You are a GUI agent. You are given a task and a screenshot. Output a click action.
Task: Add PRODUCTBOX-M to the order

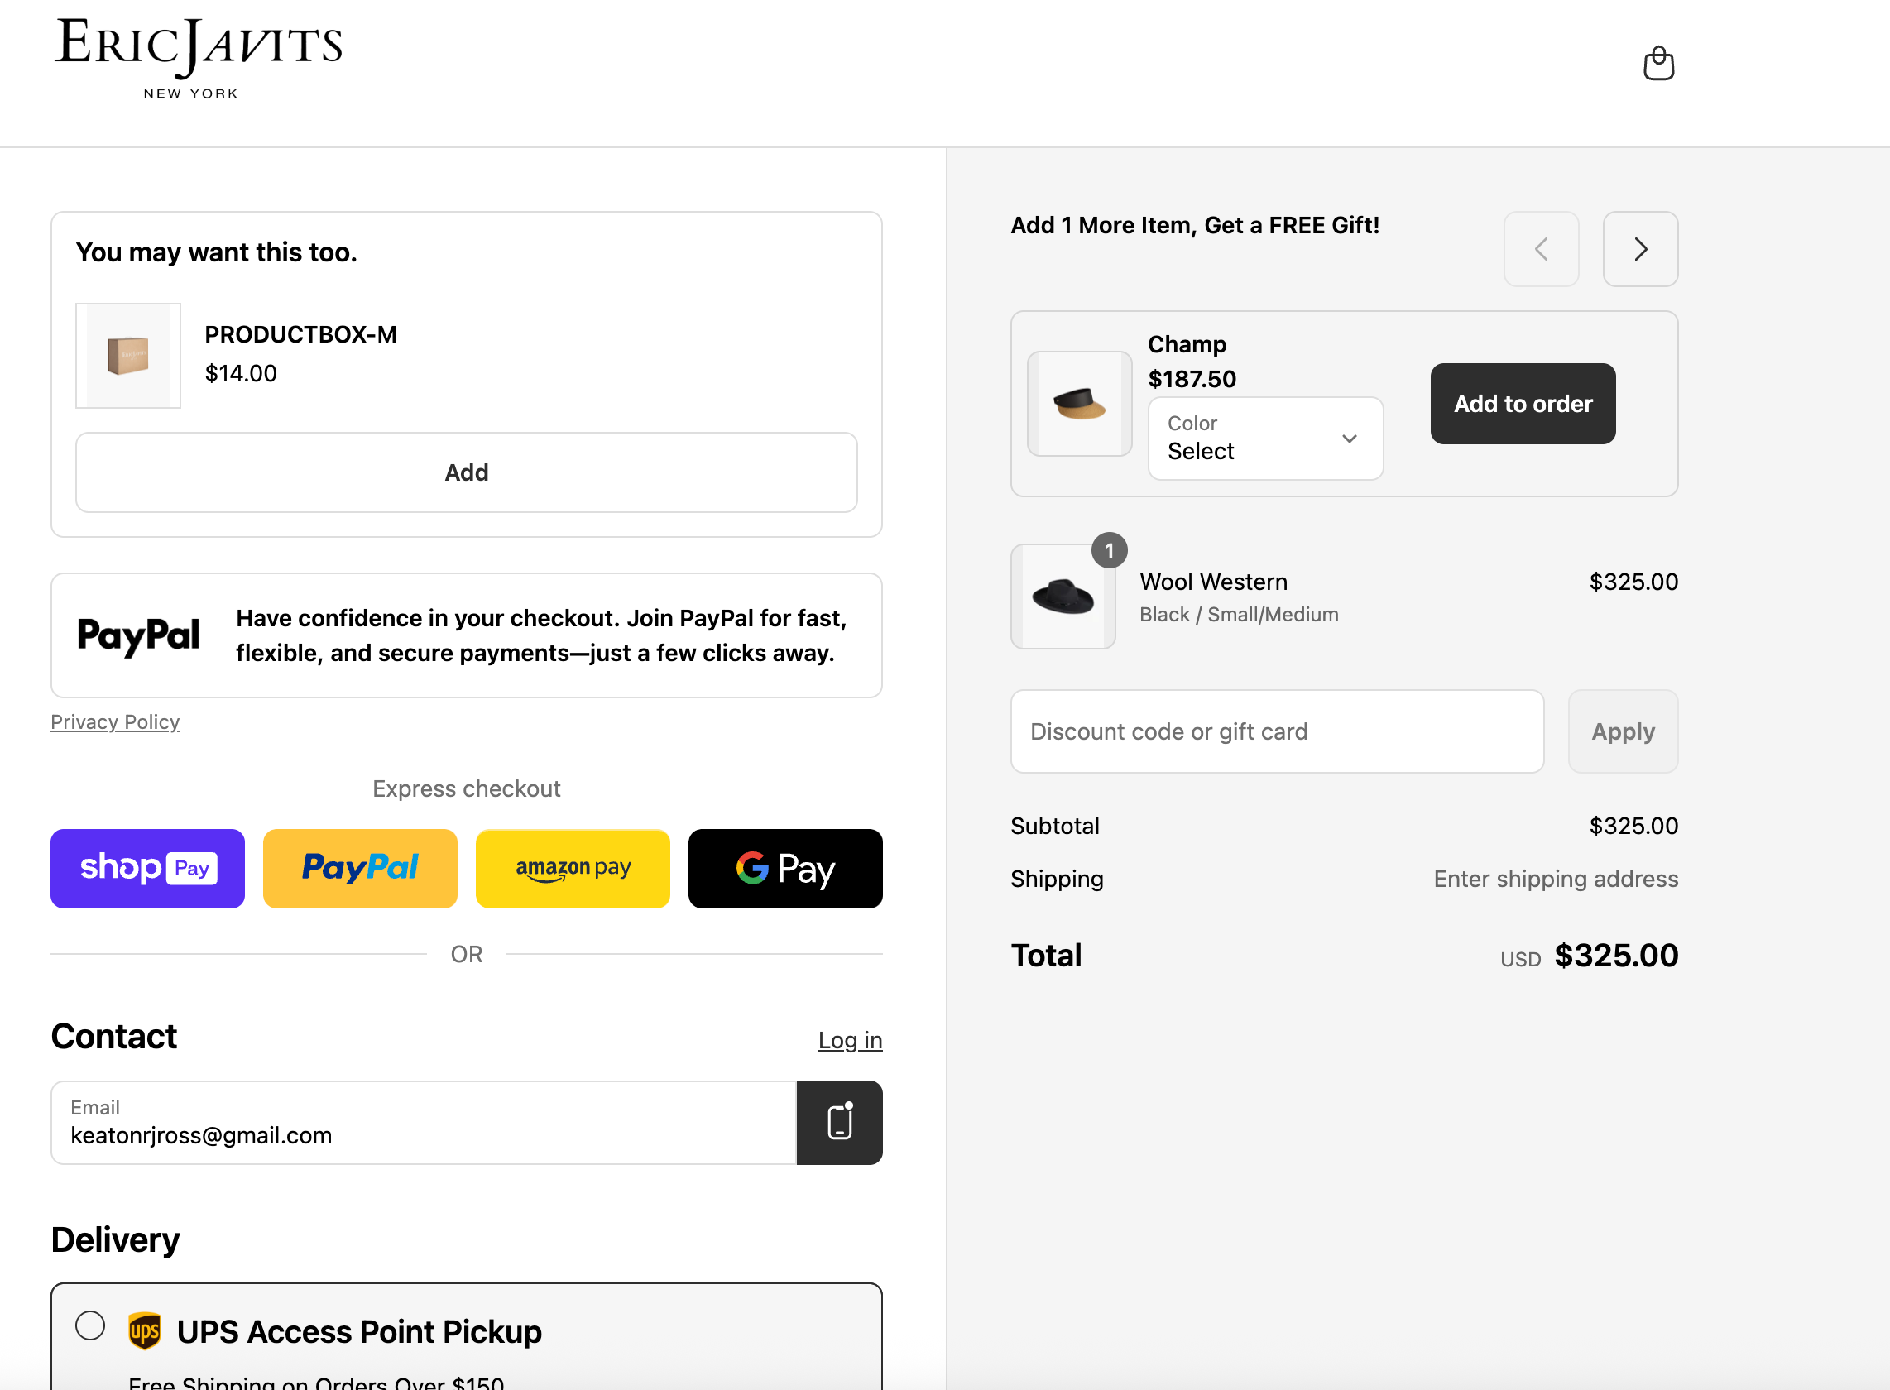pyautogui.click(x=466, y=472)
